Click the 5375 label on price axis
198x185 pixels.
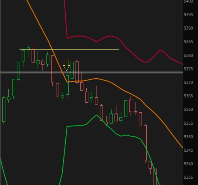188,69
